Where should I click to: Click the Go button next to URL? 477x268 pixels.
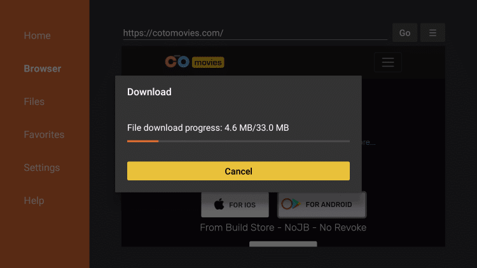(x=404, y=33)
